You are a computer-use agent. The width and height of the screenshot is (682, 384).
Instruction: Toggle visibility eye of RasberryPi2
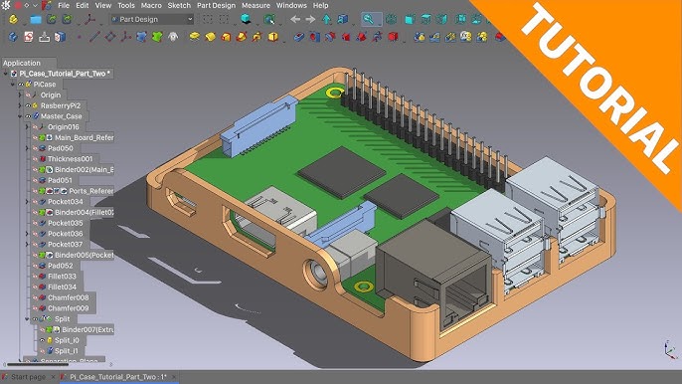(28, 105)
